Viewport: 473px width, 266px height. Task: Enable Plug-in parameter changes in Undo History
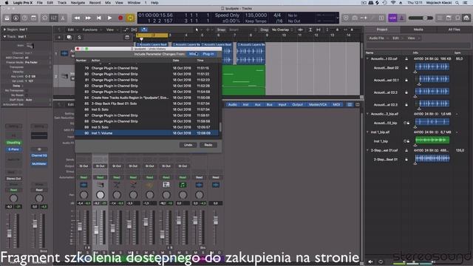pos(208,54)
